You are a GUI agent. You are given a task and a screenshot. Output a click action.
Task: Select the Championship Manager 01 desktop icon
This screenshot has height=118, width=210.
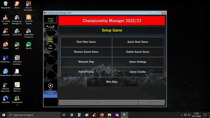pos(17,20)
